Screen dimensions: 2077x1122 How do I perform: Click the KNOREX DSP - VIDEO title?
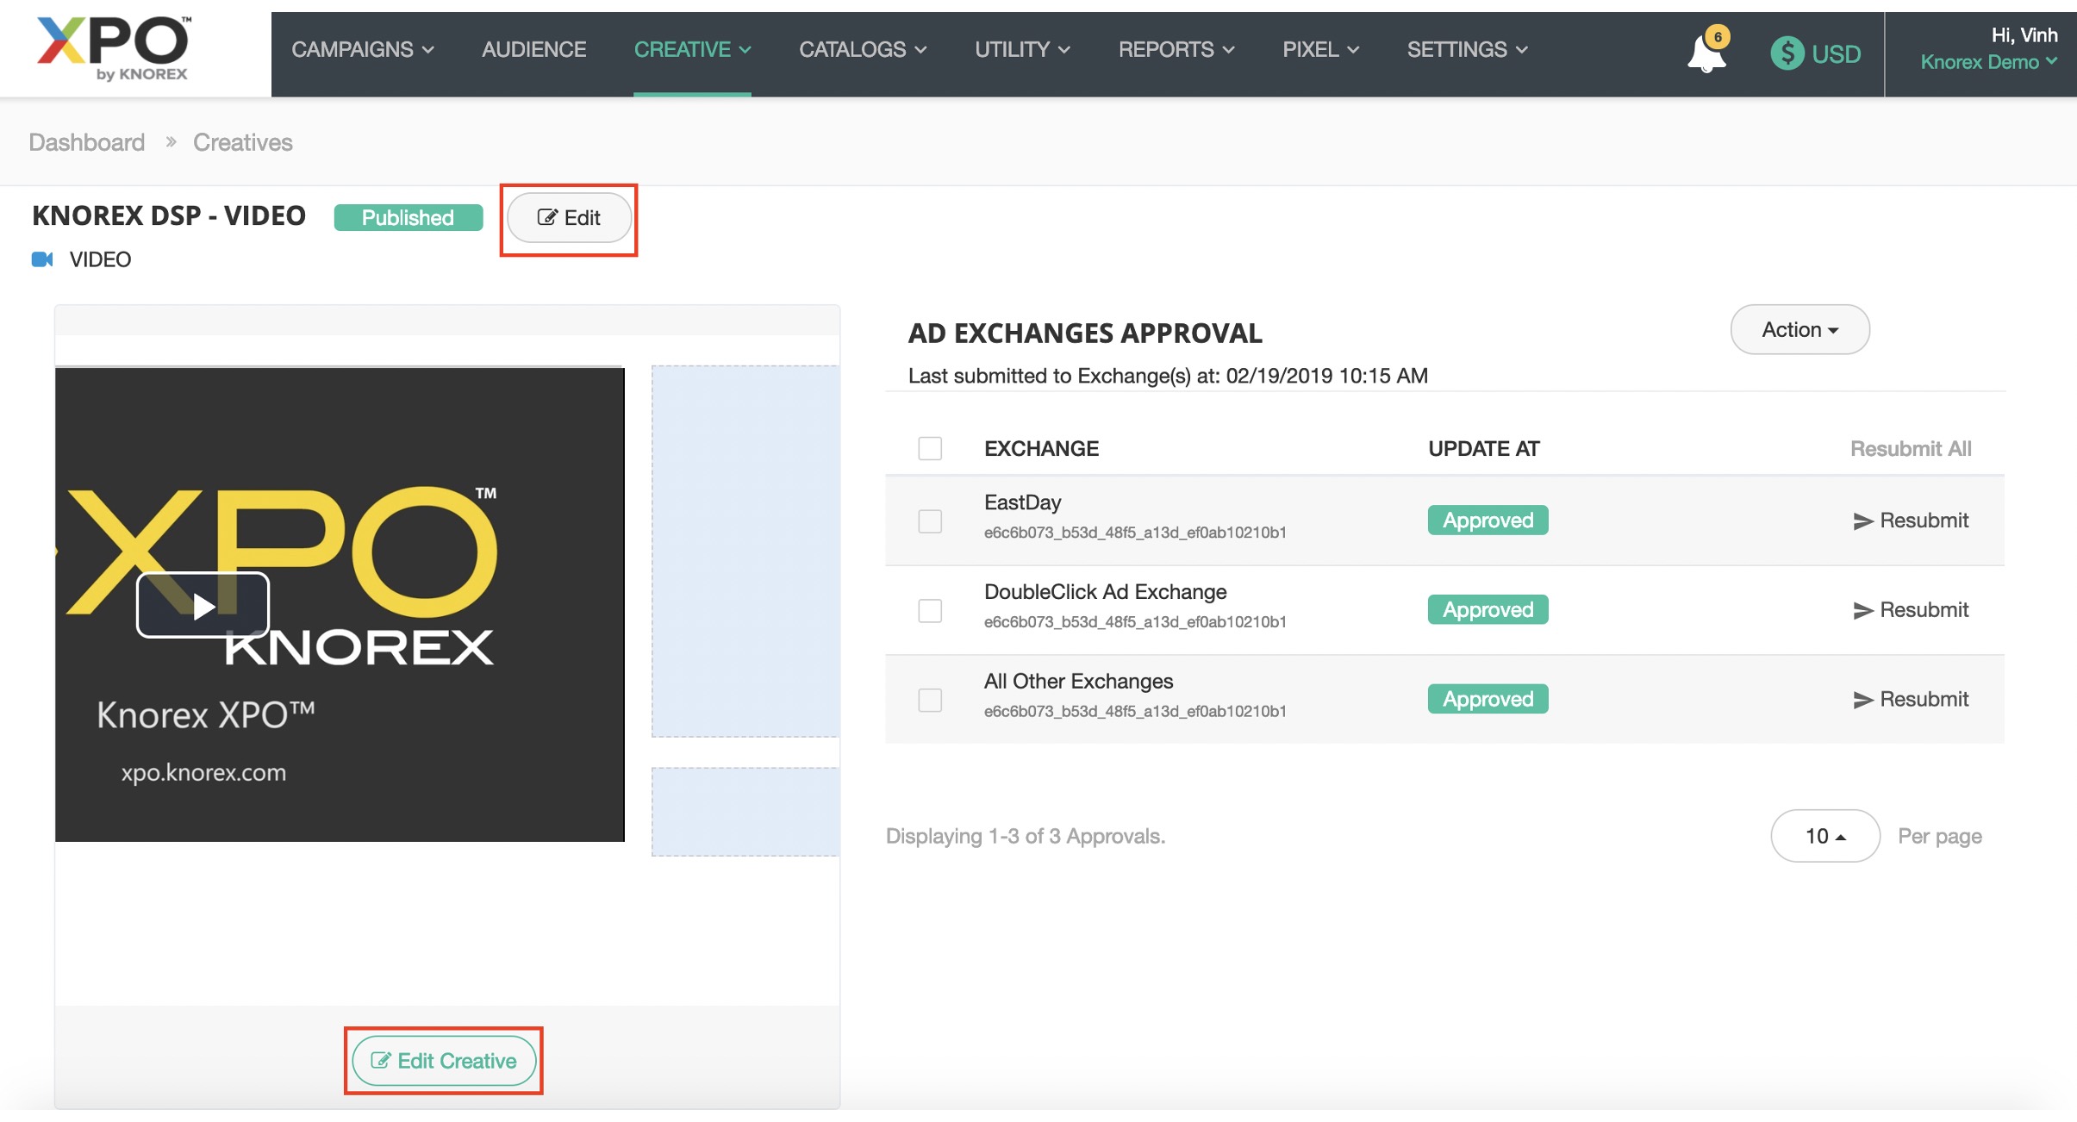[x=169, y=215]
